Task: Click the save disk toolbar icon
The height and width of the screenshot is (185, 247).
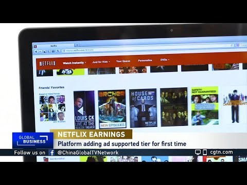Action: [x=53, y=51]
